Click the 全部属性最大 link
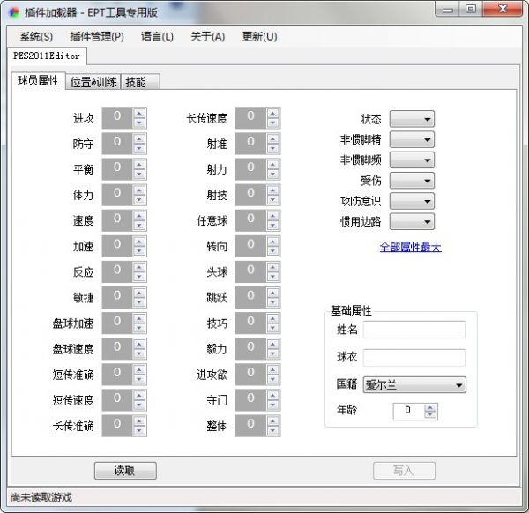The width and height of the screenshot is (529, 513). 410,247
